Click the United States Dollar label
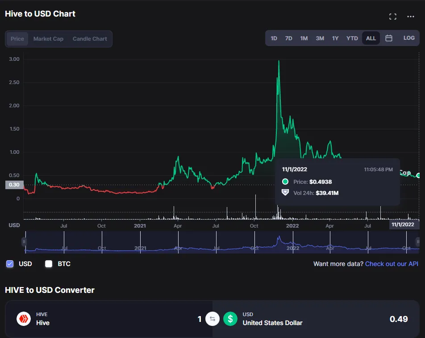This screenshot has height=338, width=425. pyautogui.click(x=272, y=323)
